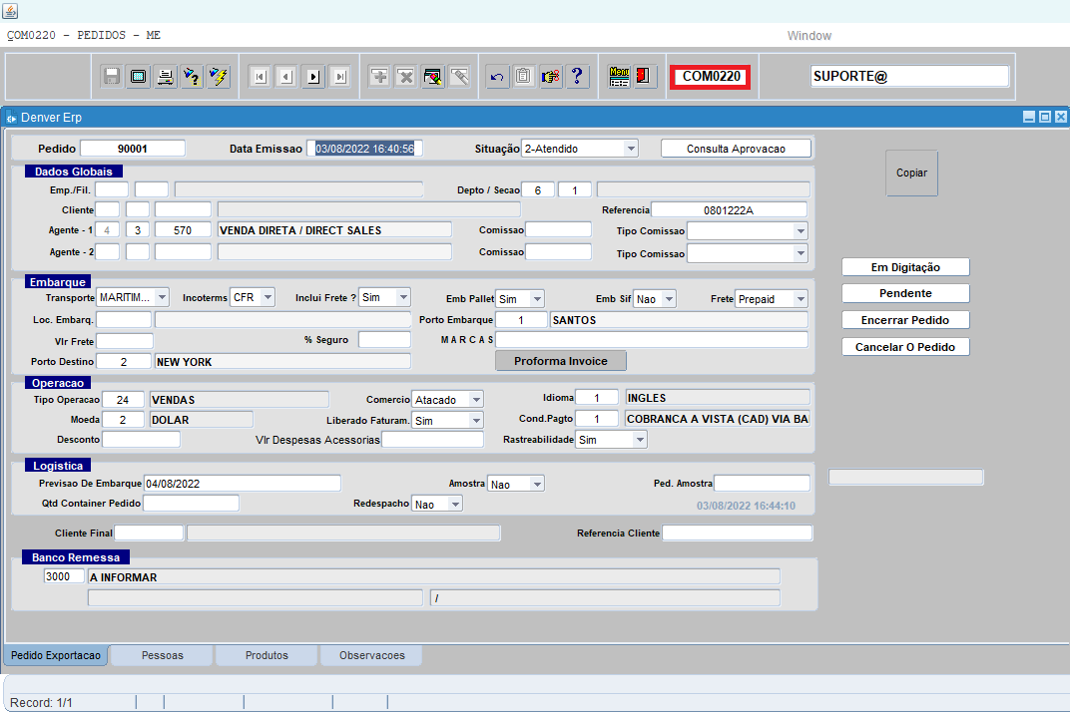Click the Encerrar Pedido button

pos(905,320)
